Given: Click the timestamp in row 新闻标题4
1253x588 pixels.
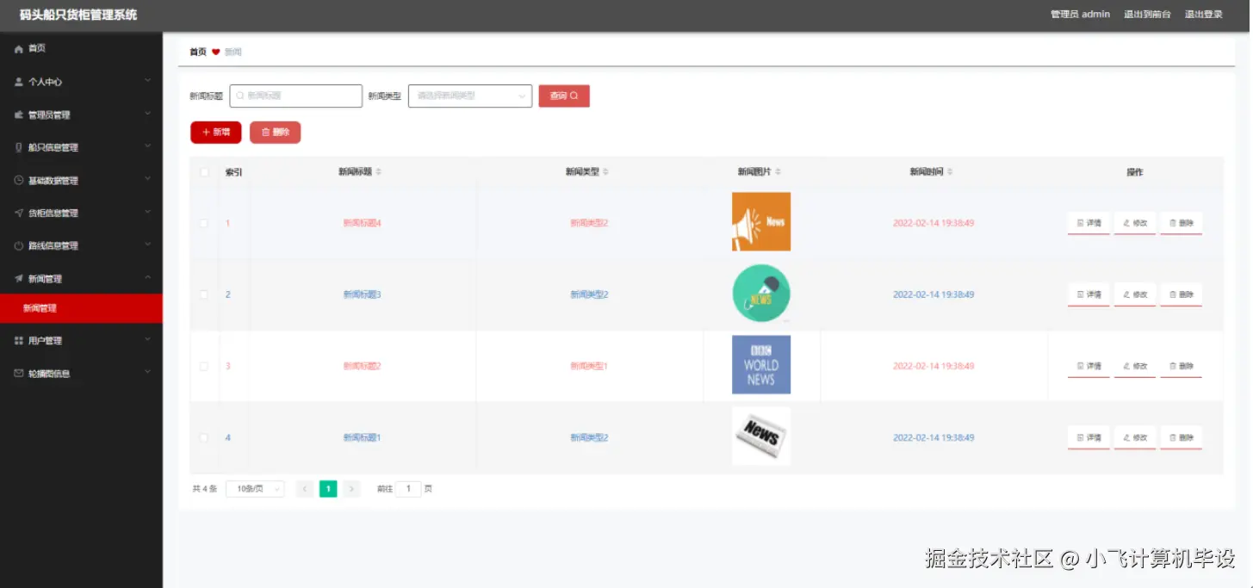Looking at the screenshot, I should click(934, 223).
